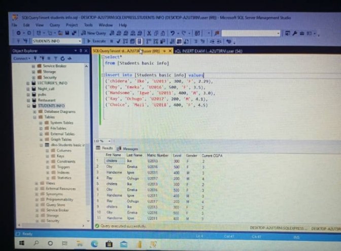The image size is (341, 251).
Task: Collapse the Tables folder node
Action: point(35,117)
